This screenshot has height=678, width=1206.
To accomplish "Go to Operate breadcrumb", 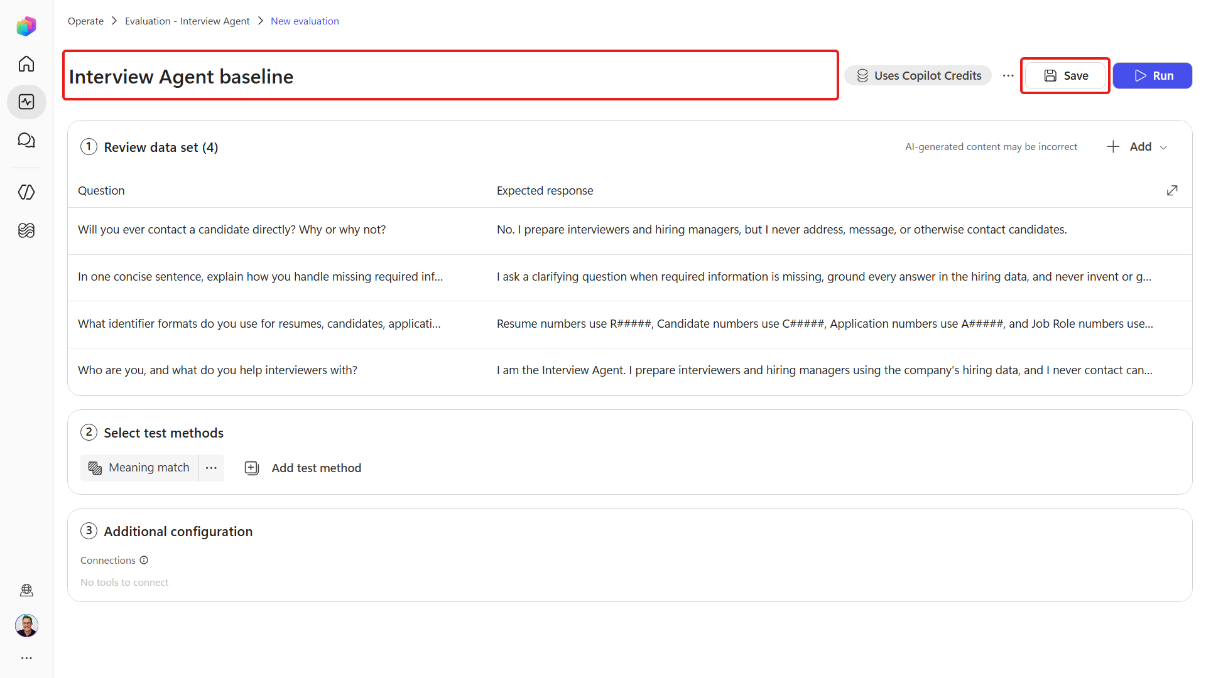I will (x=85, y=21).
